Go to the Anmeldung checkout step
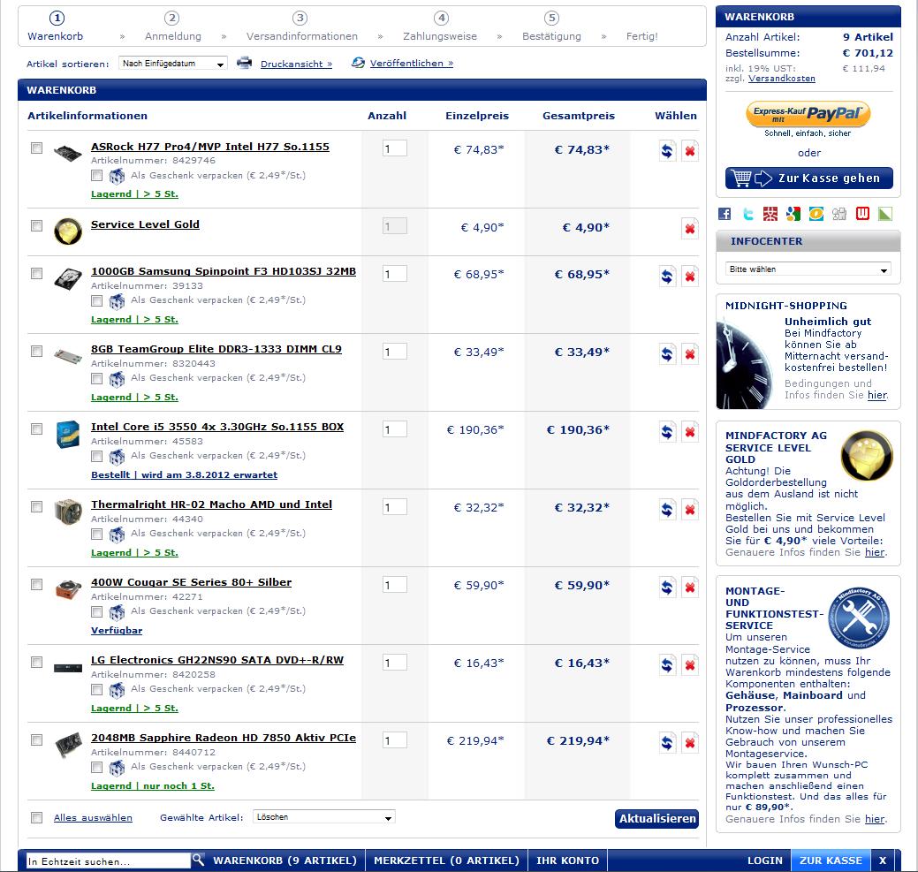This screenshot has width=918, height=872. point(172,27)
